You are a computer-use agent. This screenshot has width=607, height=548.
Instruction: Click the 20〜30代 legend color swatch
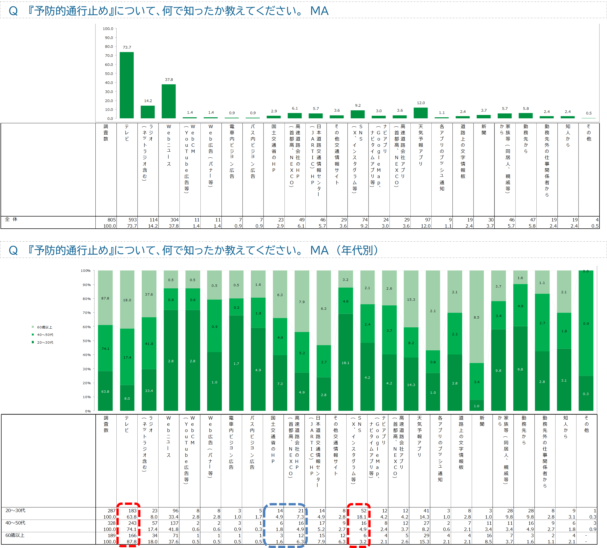33,342
